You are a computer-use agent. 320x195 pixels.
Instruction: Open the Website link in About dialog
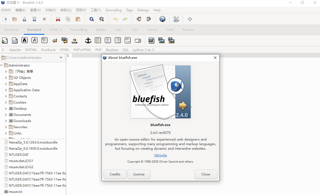click(x=160, y=155)
